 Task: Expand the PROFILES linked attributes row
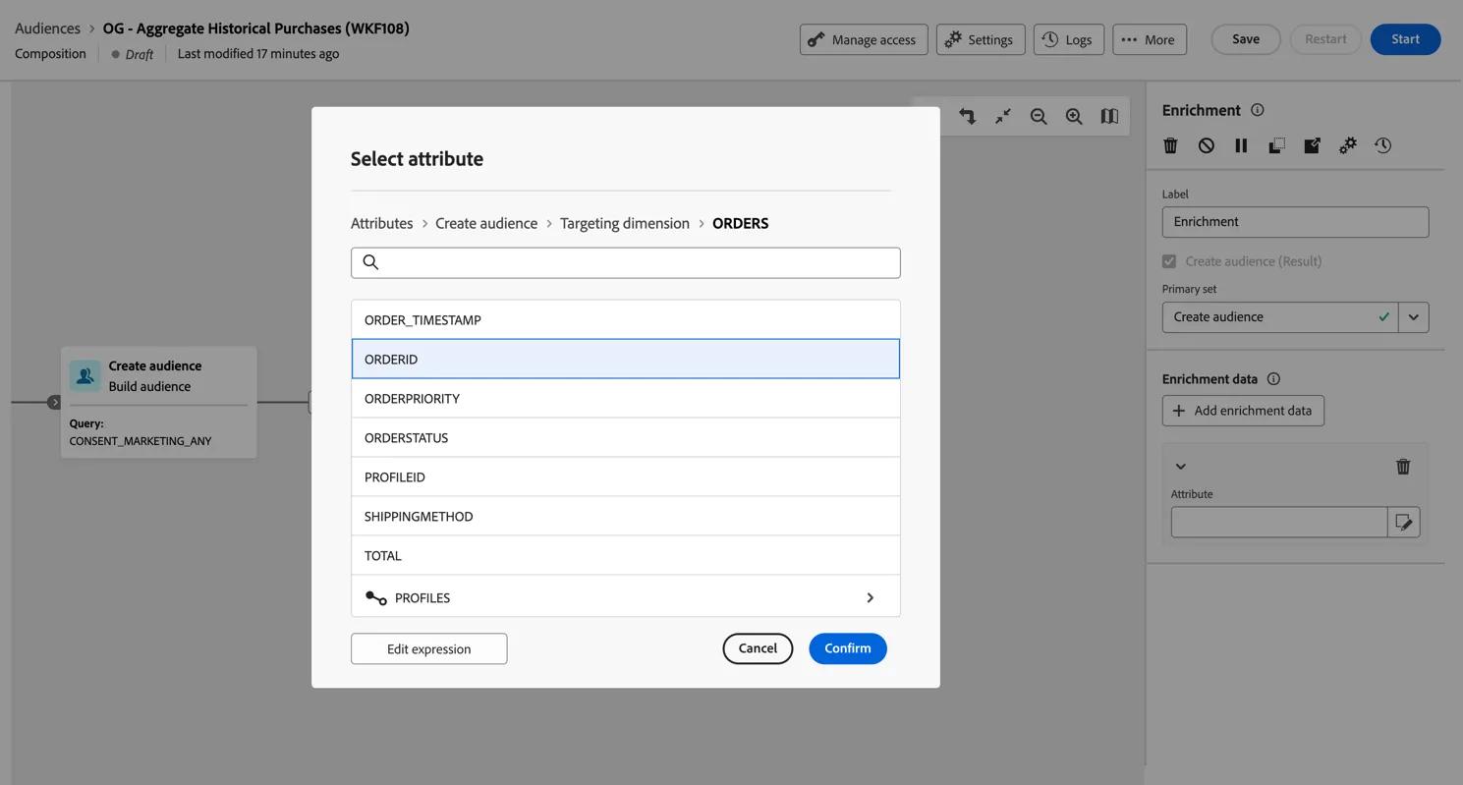click(x=625, y=597)
